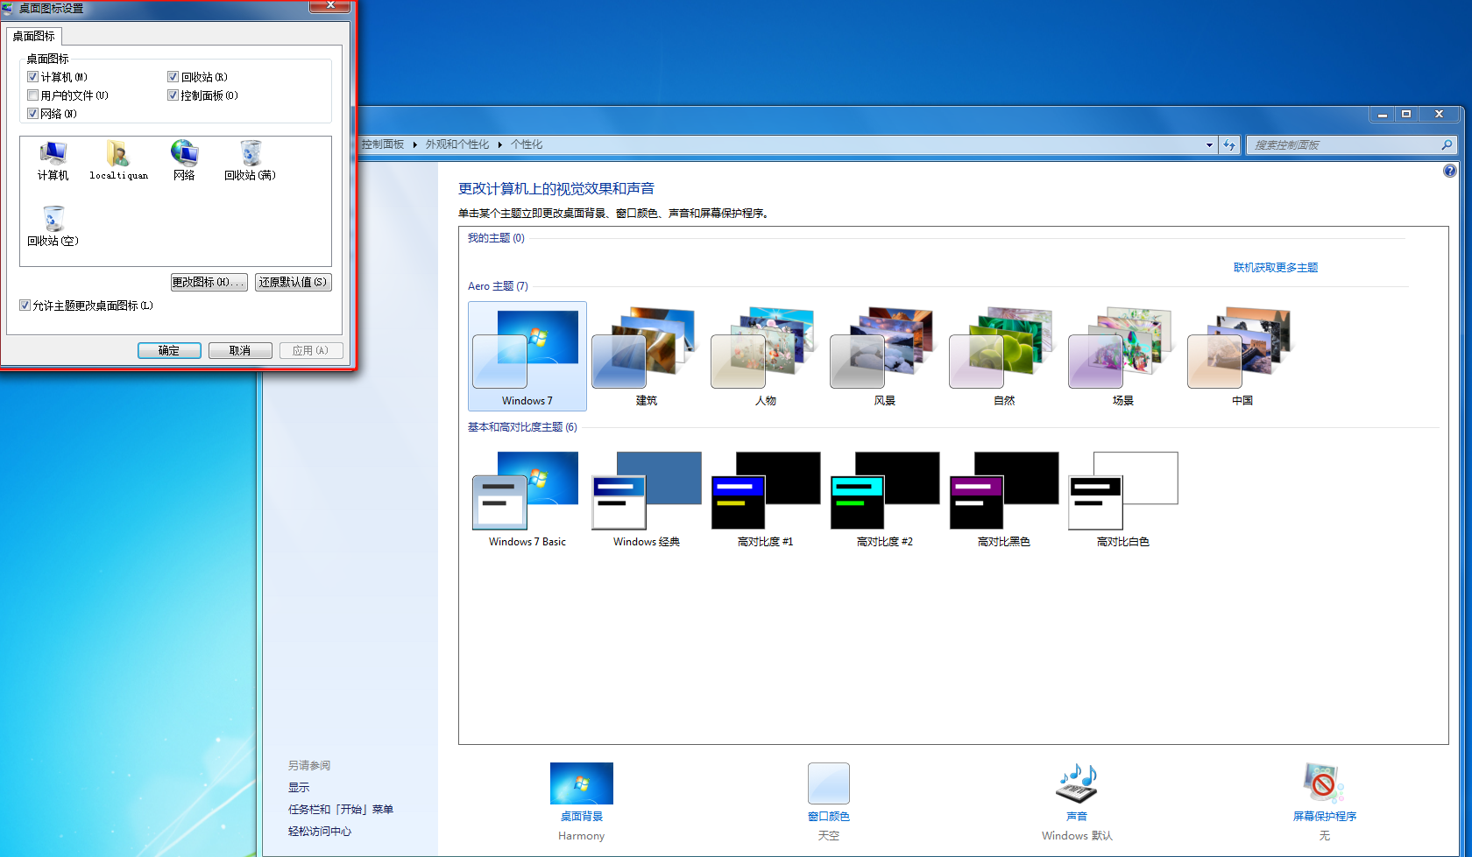Click the help question mark icon
The height and width of the screenshot is (857, 1472).
click(1450, 171)
